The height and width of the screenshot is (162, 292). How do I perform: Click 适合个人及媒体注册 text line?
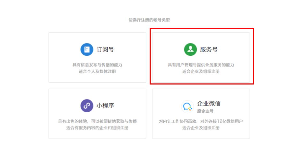[x=97, y=72]
